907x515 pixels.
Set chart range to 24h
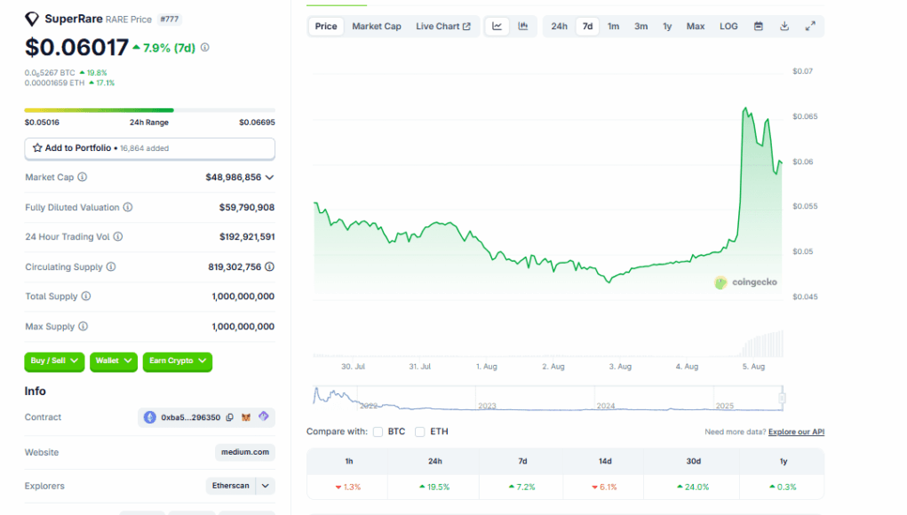[559, 26]
